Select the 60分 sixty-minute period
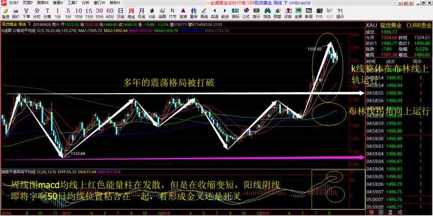Image resolution: width=433 pixels, height=216 pixels. tap(110, 13)
